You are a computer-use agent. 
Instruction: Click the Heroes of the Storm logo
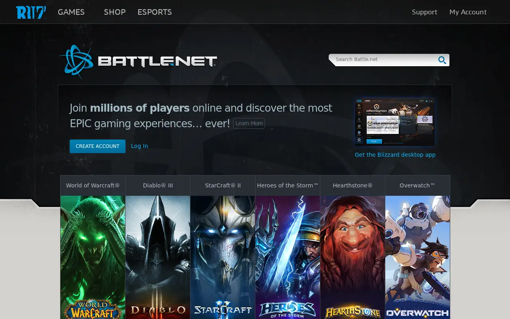click(x=288, y=310)
